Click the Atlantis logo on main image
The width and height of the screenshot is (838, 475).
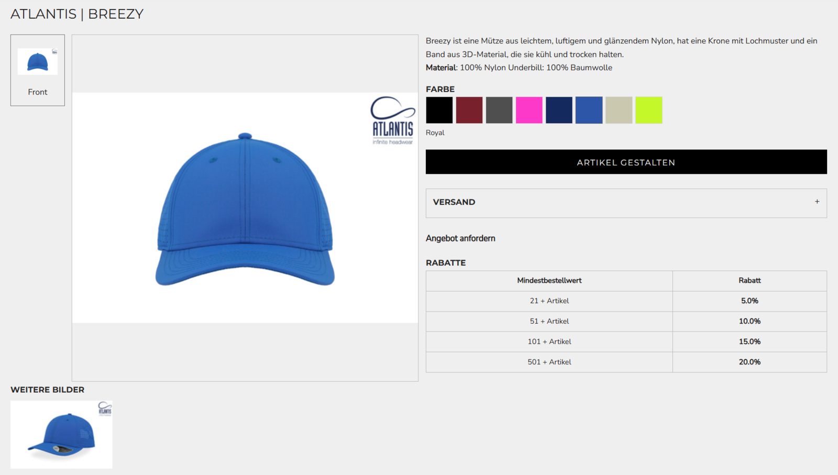click(x=393, y=120)
